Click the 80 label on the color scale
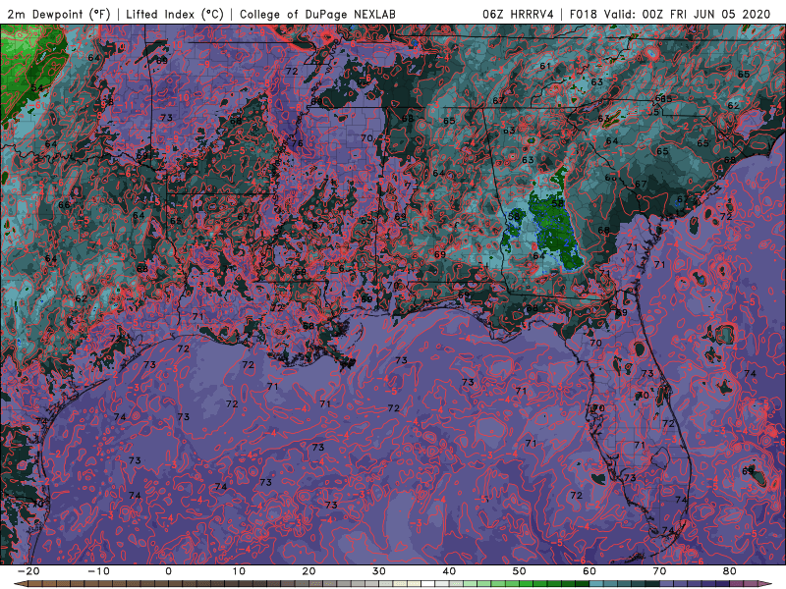786x589 pixels. [730, 571]
